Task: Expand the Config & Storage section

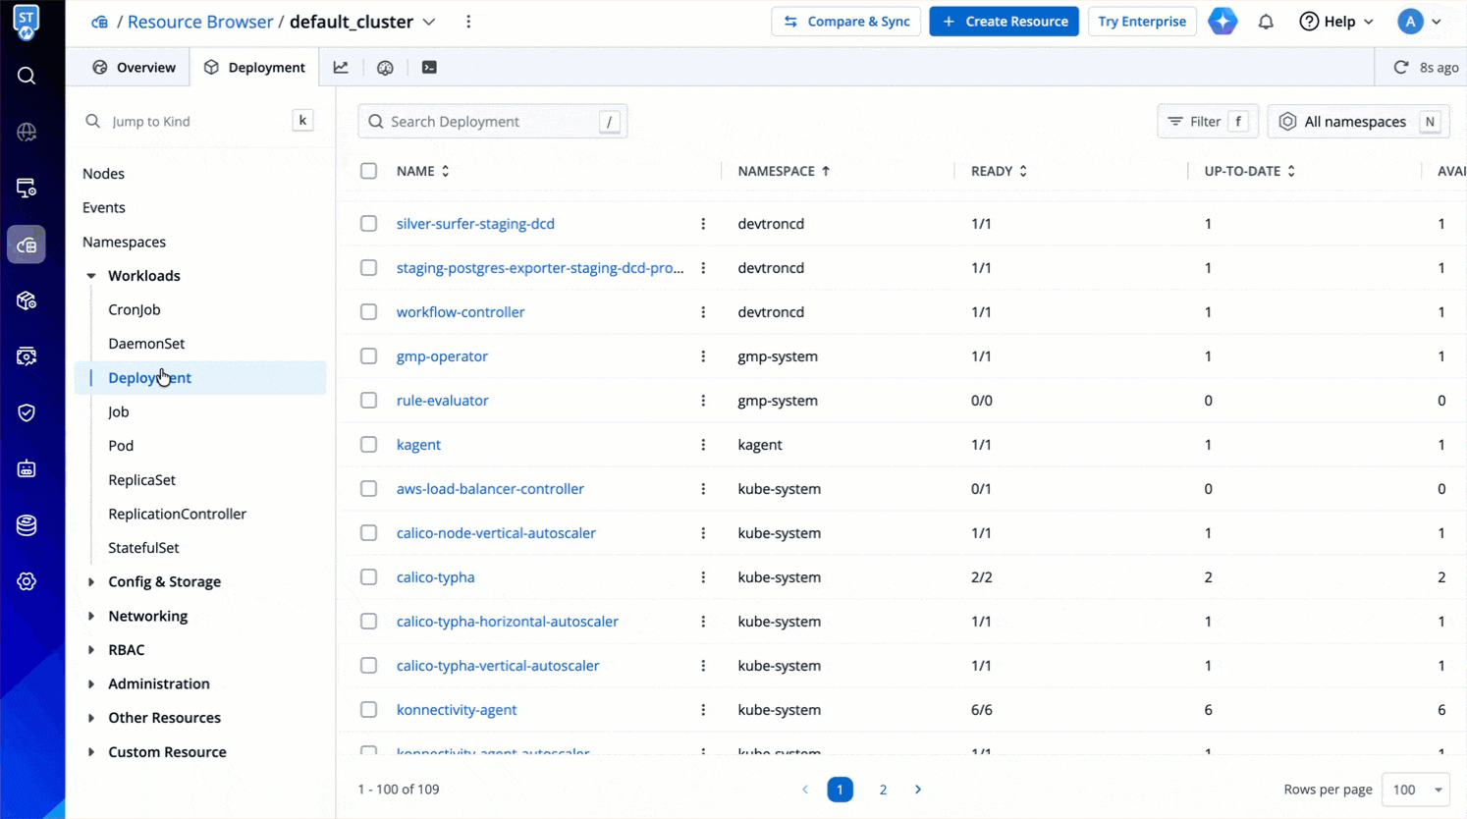Action: [x=164, y=581]
